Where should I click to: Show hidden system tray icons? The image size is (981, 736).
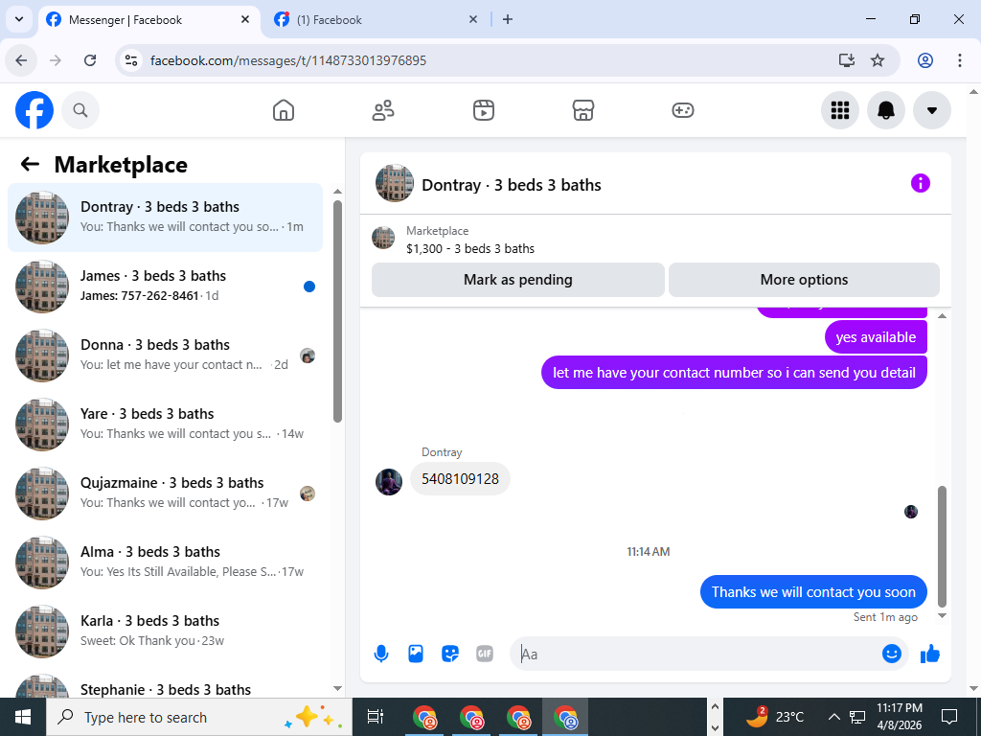pos(834,717)
